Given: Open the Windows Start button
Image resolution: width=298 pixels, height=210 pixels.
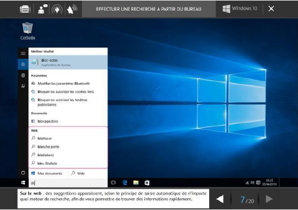Looking at the screenshot, I should (x=23, y=183).
